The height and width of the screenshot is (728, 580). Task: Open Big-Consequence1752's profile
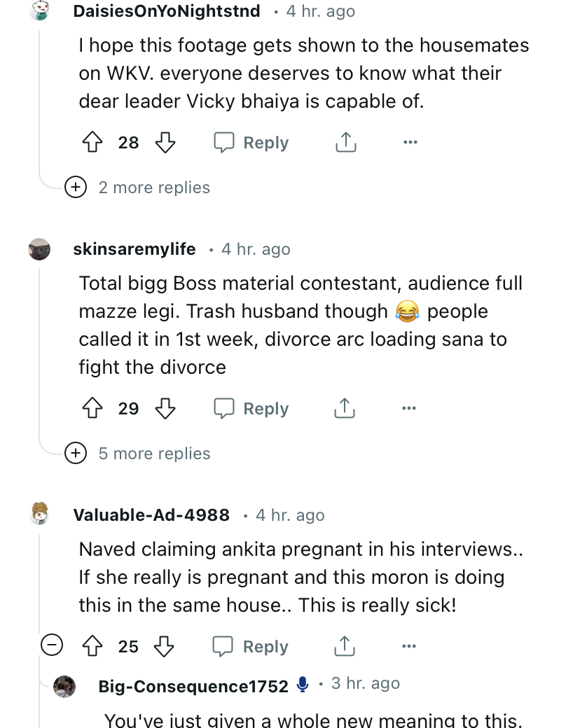coord(193,686)
